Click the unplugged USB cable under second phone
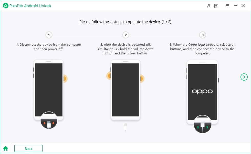This screenshot has width=251, height=154. pos(125,128)
